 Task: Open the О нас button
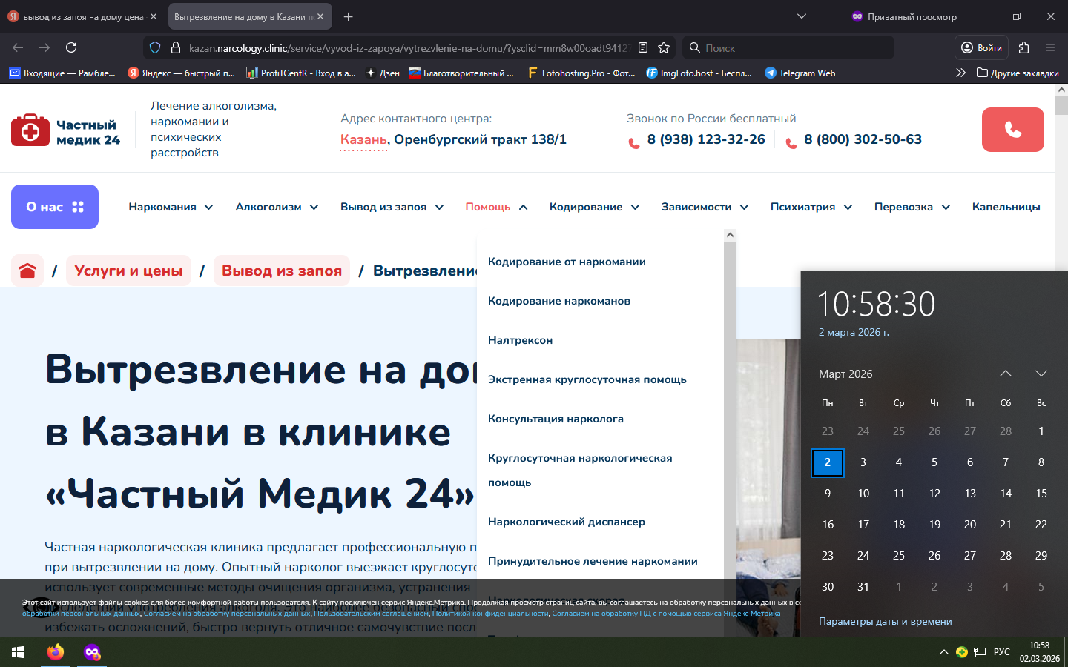(x=55, y=207)
